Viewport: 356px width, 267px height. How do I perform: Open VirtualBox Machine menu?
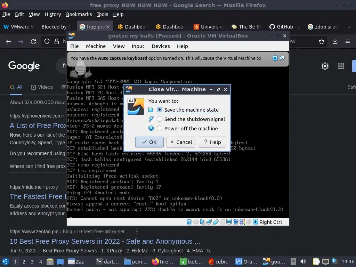96,46
